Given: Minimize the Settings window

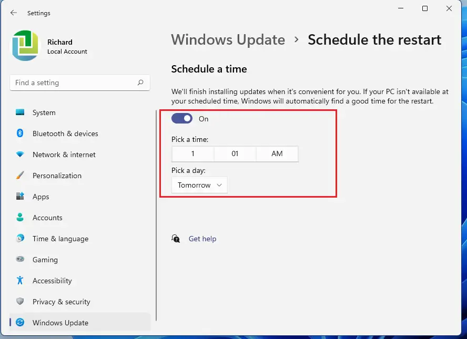Looking at the screenshot, I should [x=401, y=8].
